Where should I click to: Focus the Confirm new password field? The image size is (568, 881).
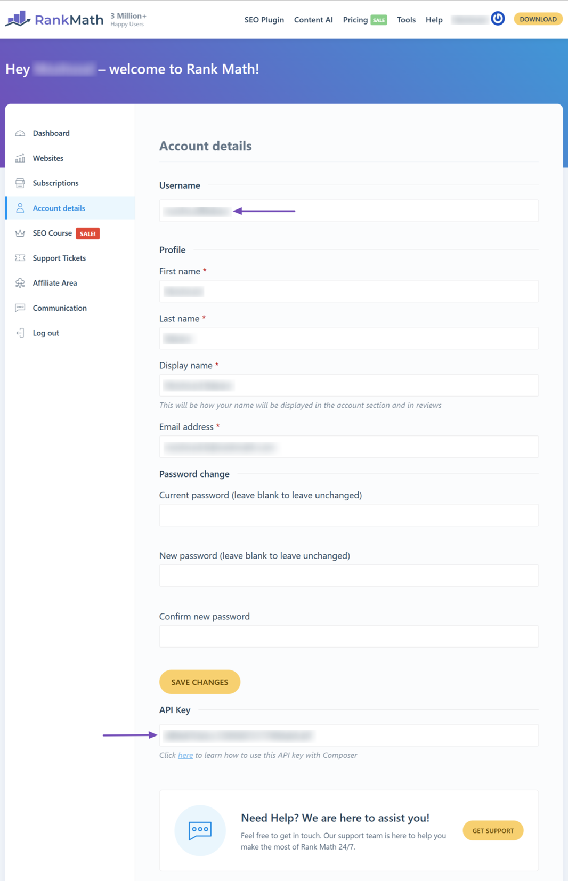[349, 636]
